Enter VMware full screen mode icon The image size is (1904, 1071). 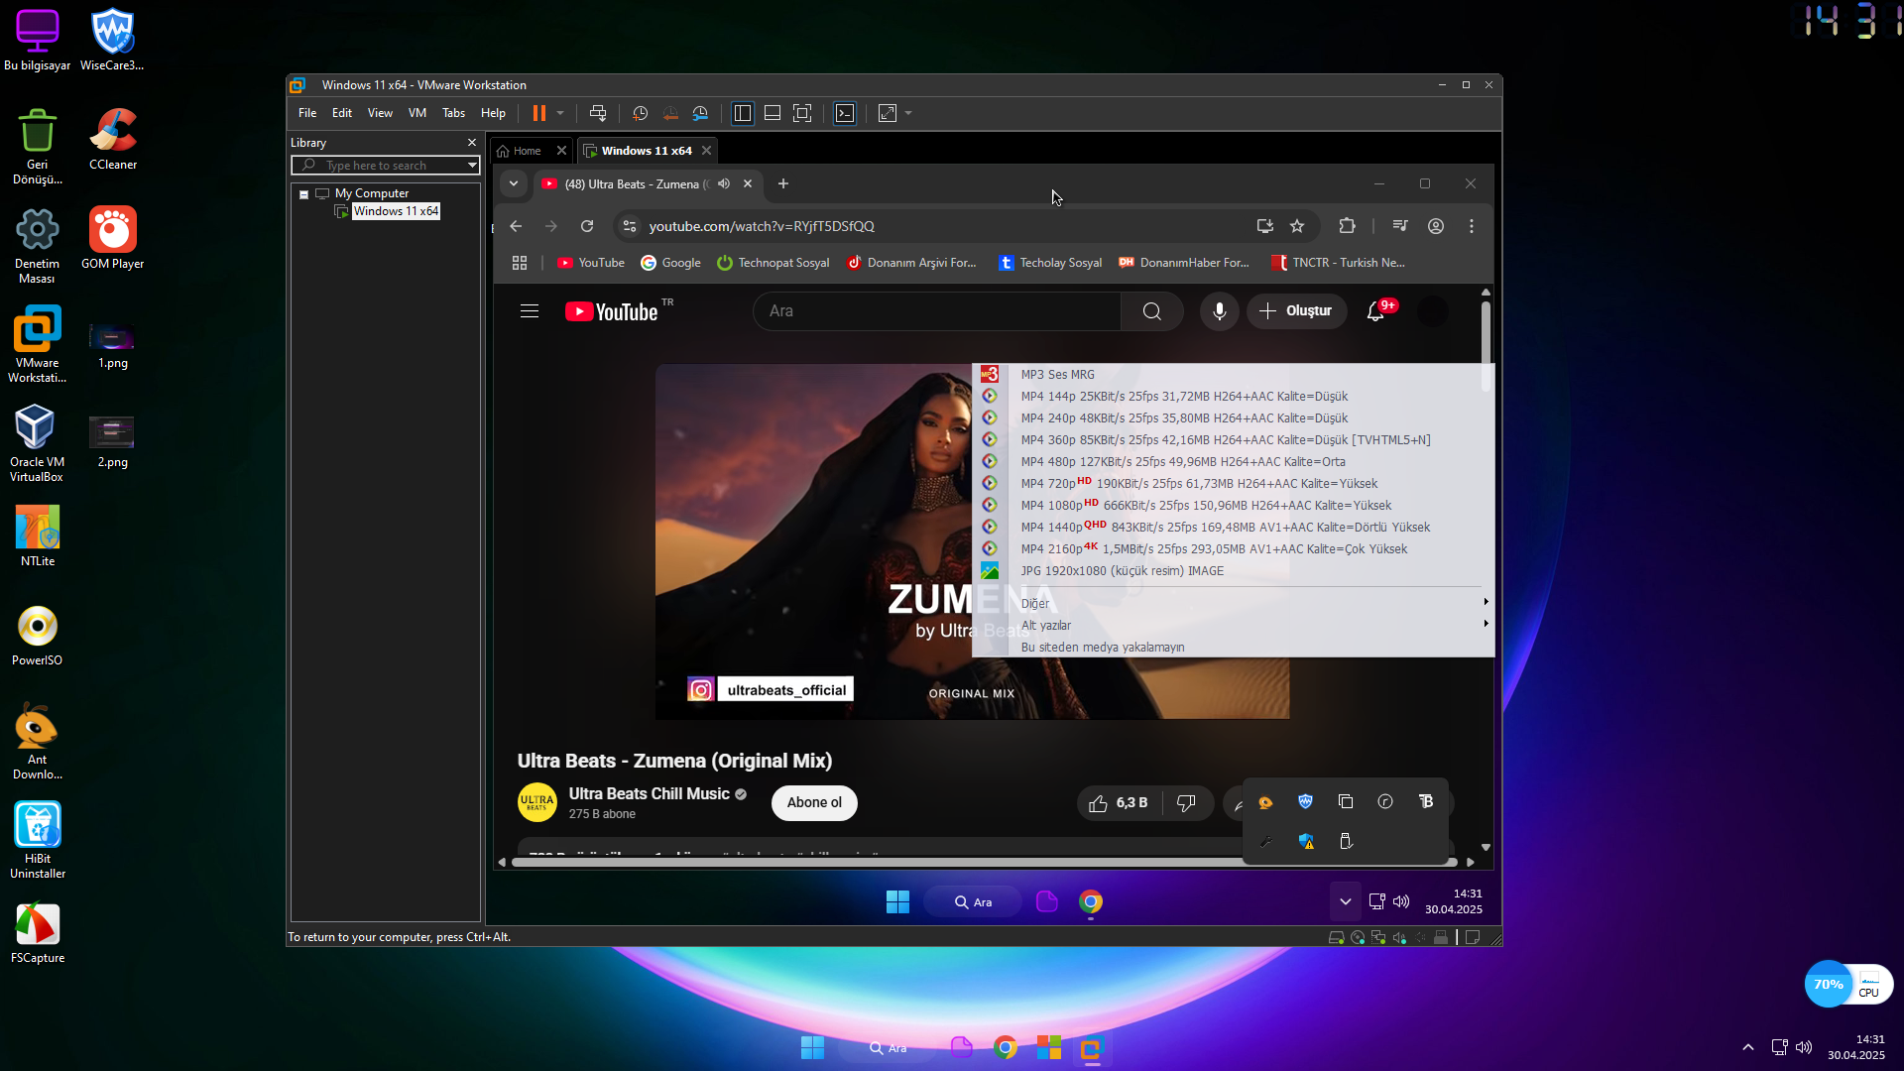802,113
